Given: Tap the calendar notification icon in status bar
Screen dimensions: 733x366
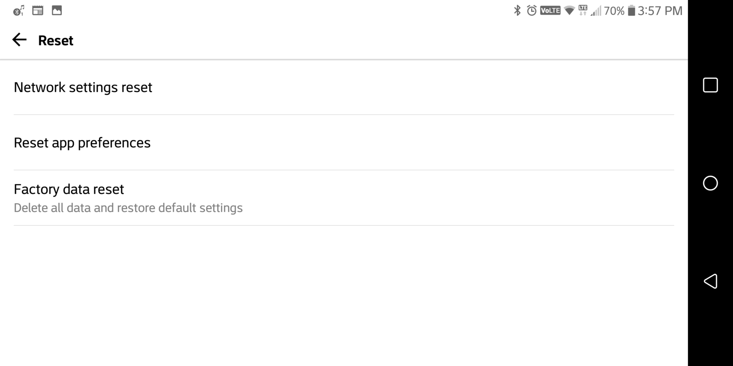Looking at the screenshot, I should (38, 11).
